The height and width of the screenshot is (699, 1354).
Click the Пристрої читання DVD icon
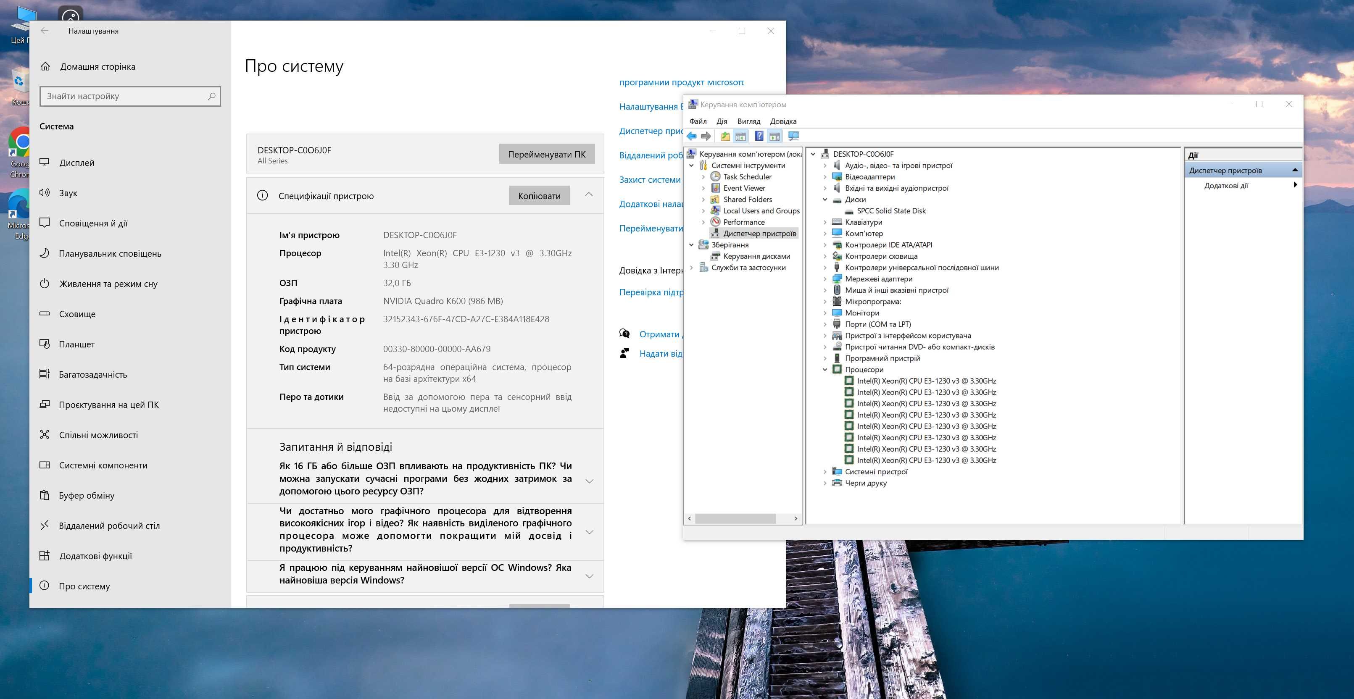pyautogui.click(x=837, y=347)
